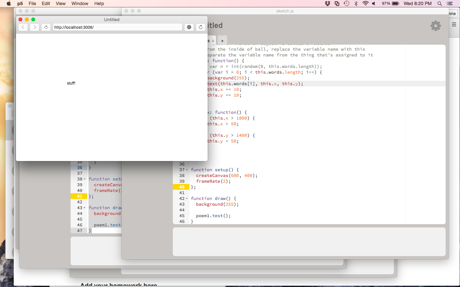Fold the function at line 38 in the back editor
The height and width of the screenshot is (287, 460).
click(85, 179)
